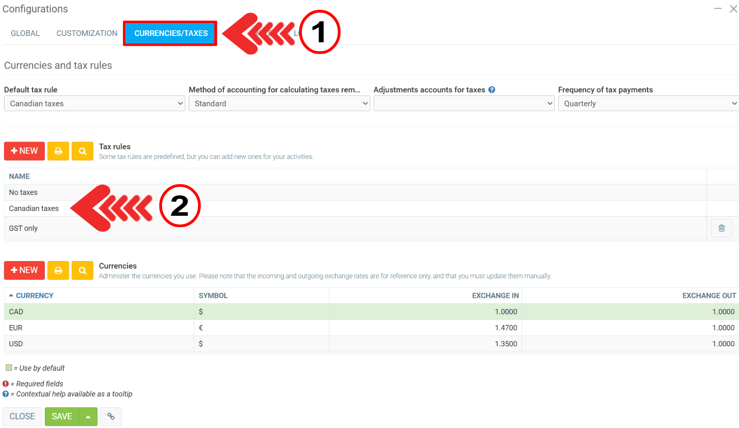739x428 pixels.
Task: Open the Default tax rule dropdown
Action: (x=95, y=103)
